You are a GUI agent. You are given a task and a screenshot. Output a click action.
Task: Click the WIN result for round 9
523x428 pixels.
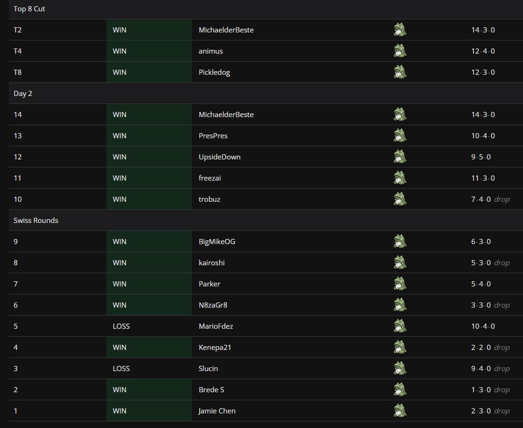119,242
